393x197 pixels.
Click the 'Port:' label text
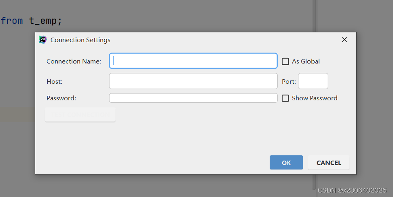pos(289,82)
